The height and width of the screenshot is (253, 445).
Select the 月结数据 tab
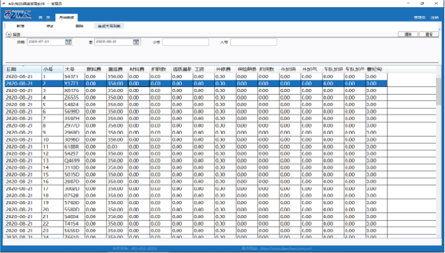66,17
